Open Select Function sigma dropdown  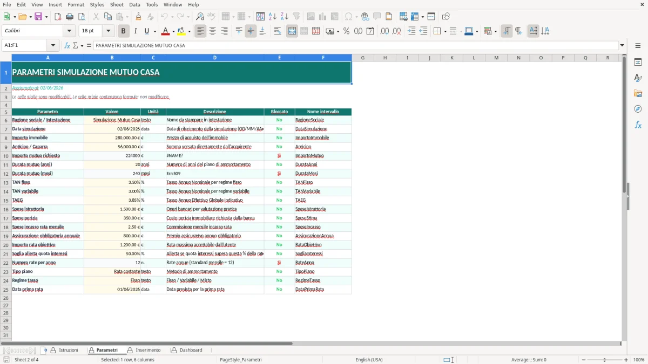(x=82, y=45)
